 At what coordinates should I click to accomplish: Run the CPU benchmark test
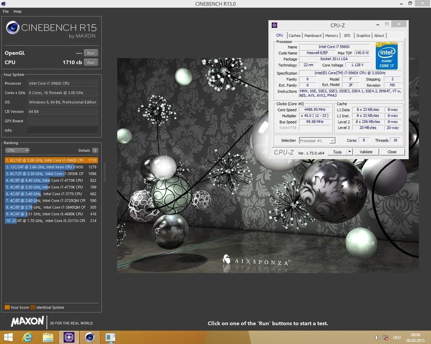pyautogui.click(x=91, y=62)
